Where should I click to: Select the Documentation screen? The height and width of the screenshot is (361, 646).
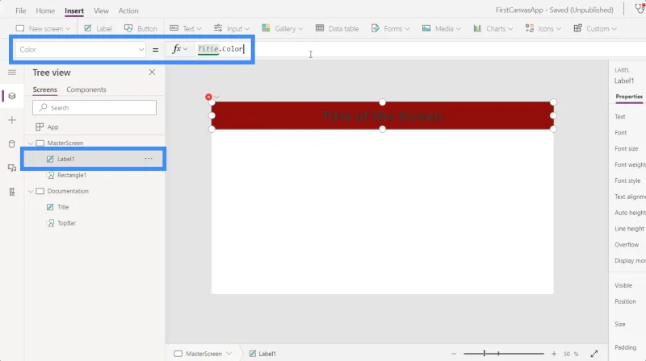click(x=68, y=191)
